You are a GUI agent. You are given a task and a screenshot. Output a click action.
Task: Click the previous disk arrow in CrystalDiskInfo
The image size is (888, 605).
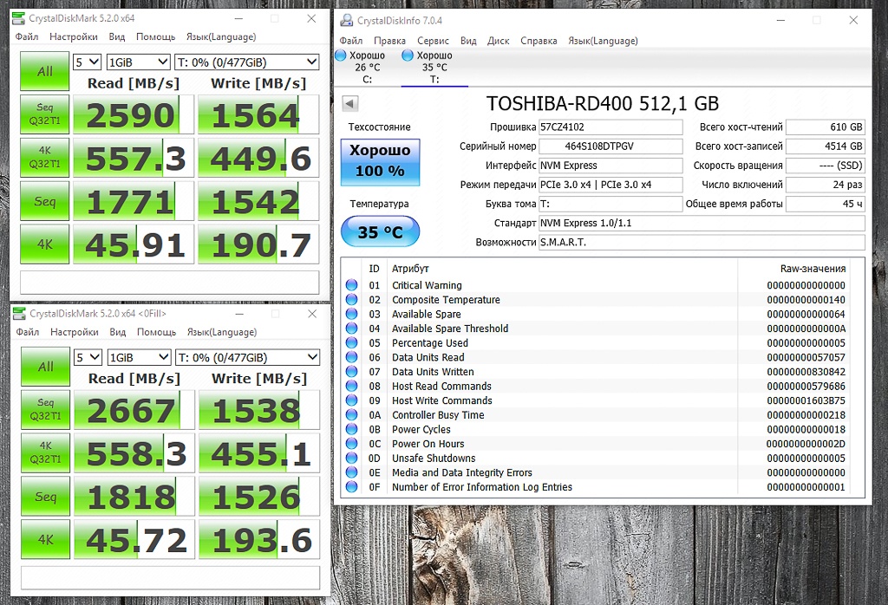(350, 103)
